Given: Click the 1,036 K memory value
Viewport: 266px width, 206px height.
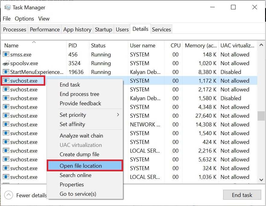Looking at the screenshot, I should click(x=207, y=177).
